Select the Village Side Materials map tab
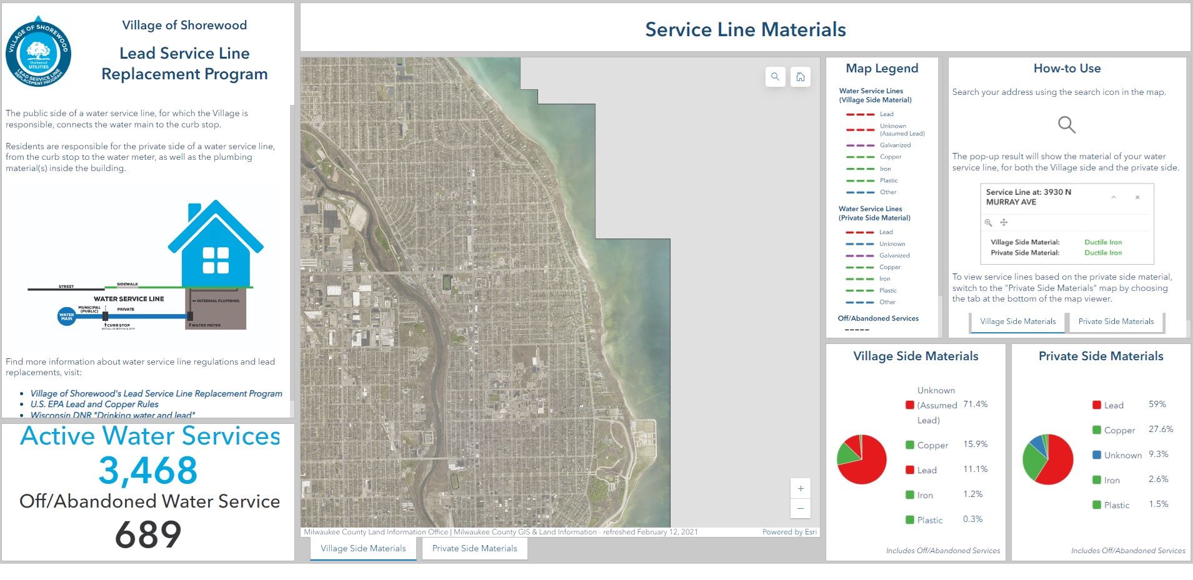Screen dimensions: 1193x580 (x=363, y=548)
